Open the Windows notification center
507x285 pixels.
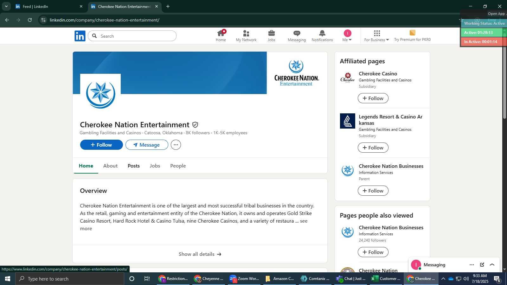pos(497,279)
